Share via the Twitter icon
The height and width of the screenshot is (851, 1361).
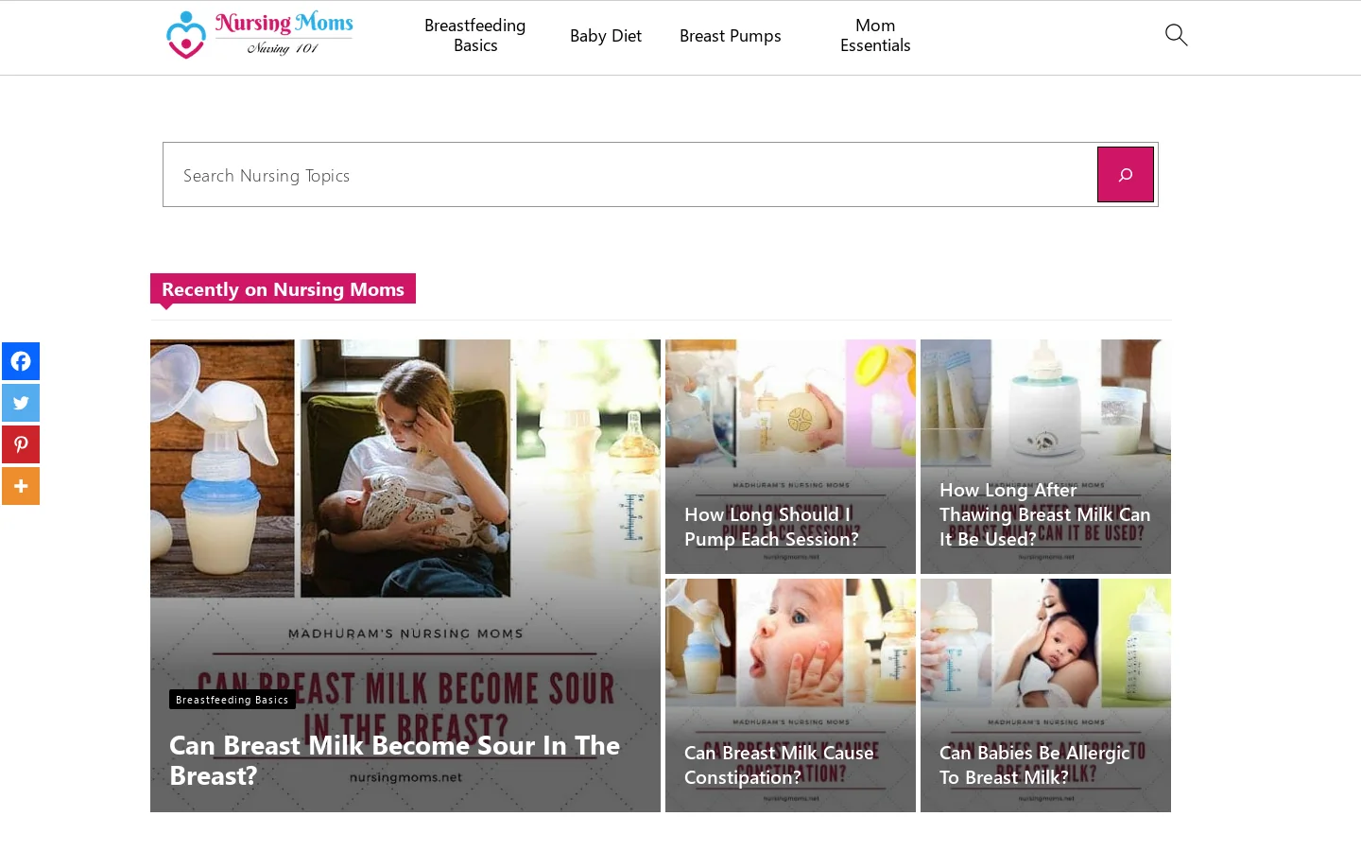click(21, 403)
